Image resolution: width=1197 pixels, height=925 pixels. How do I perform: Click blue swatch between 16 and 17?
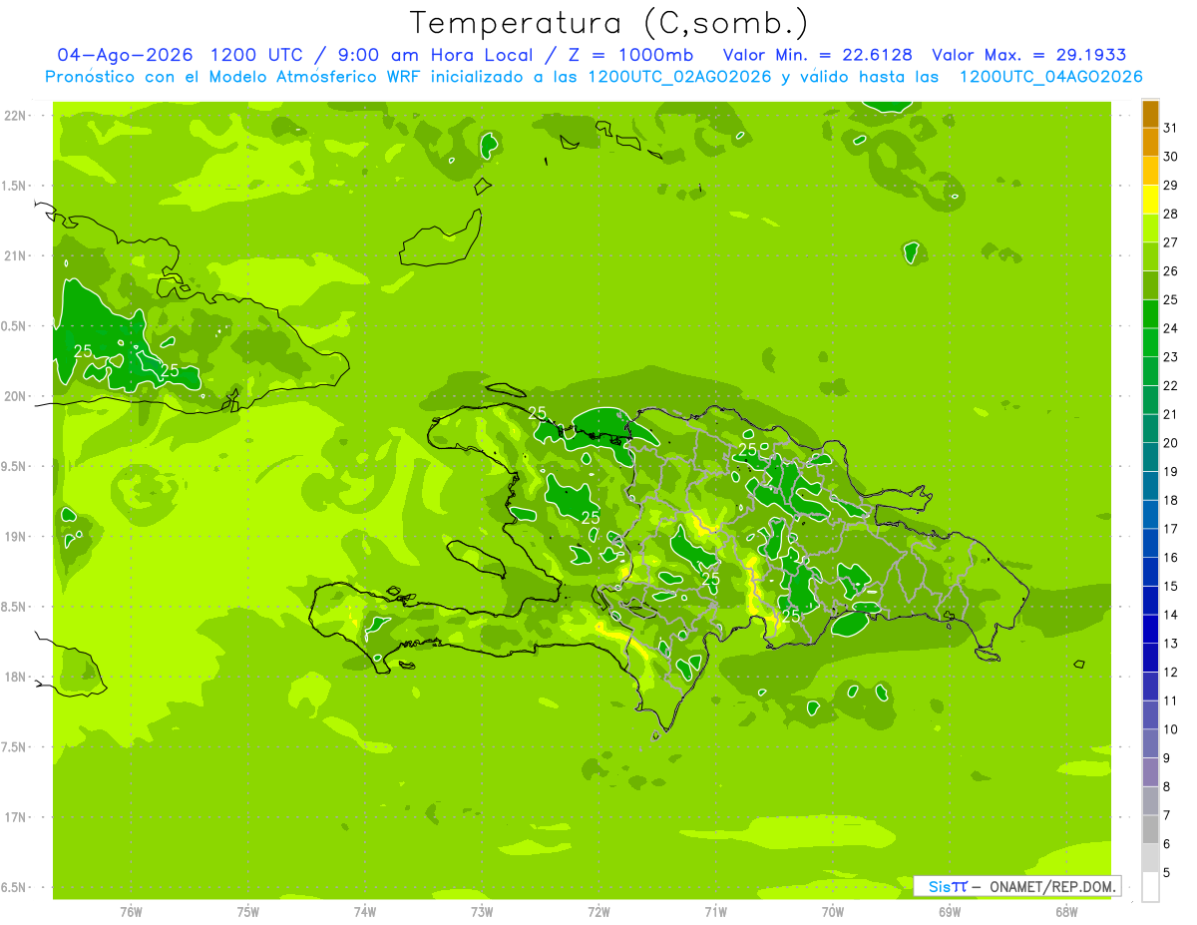point(1150,543)
